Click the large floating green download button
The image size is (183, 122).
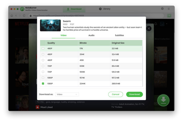[163, 100]
